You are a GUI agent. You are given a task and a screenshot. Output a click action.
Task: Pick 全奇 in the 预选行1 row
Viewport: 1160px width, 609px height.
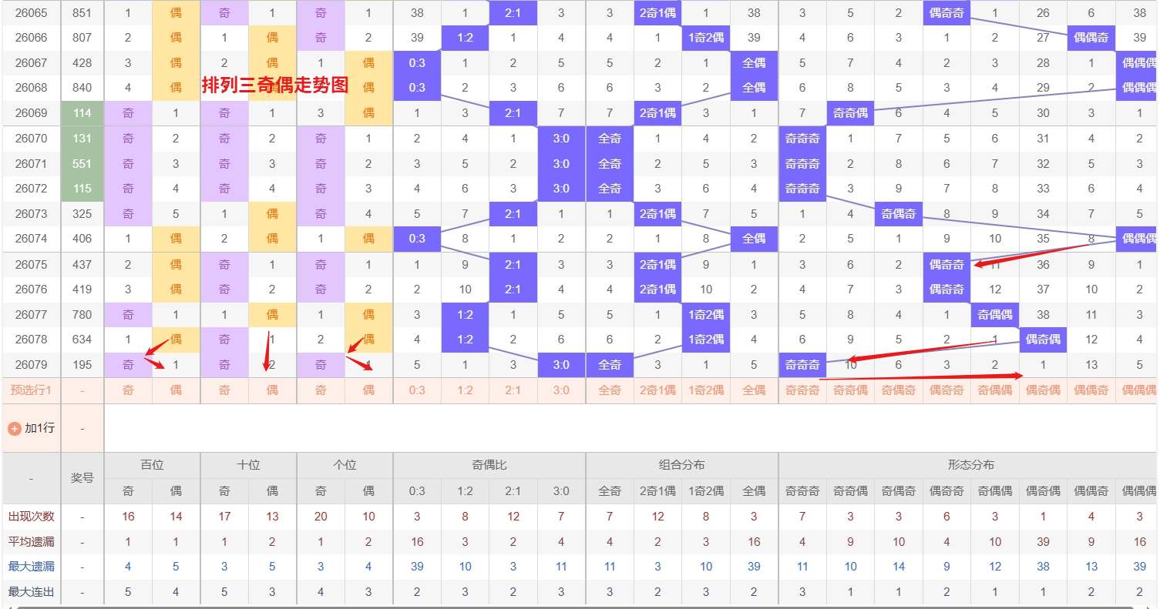click(x=610, y=390)
